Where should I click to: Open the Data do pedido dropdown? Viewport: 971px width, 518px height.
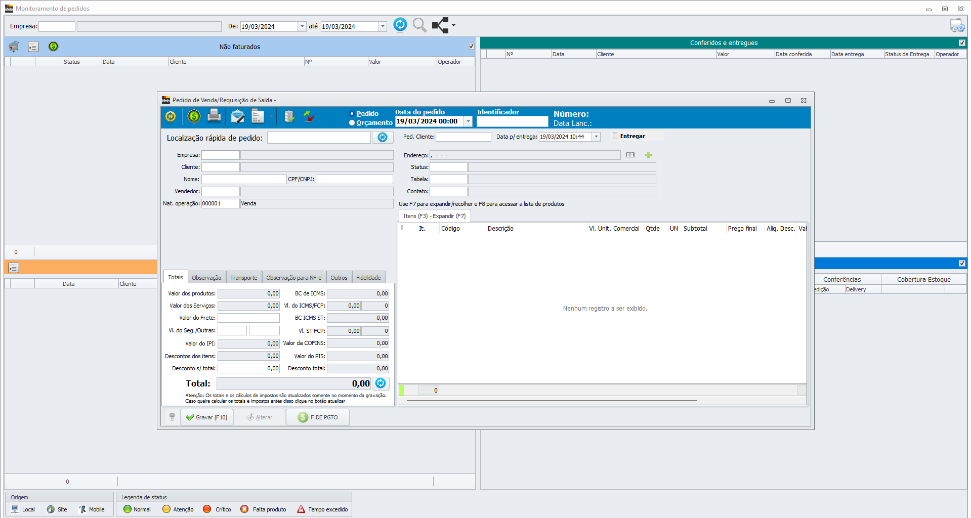point(468,121)
